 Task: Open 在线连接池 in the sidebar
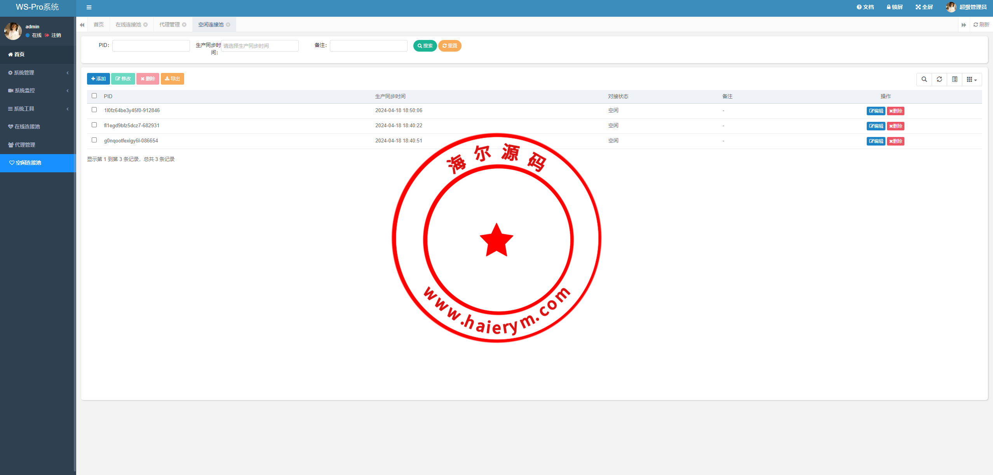(27, 127)
